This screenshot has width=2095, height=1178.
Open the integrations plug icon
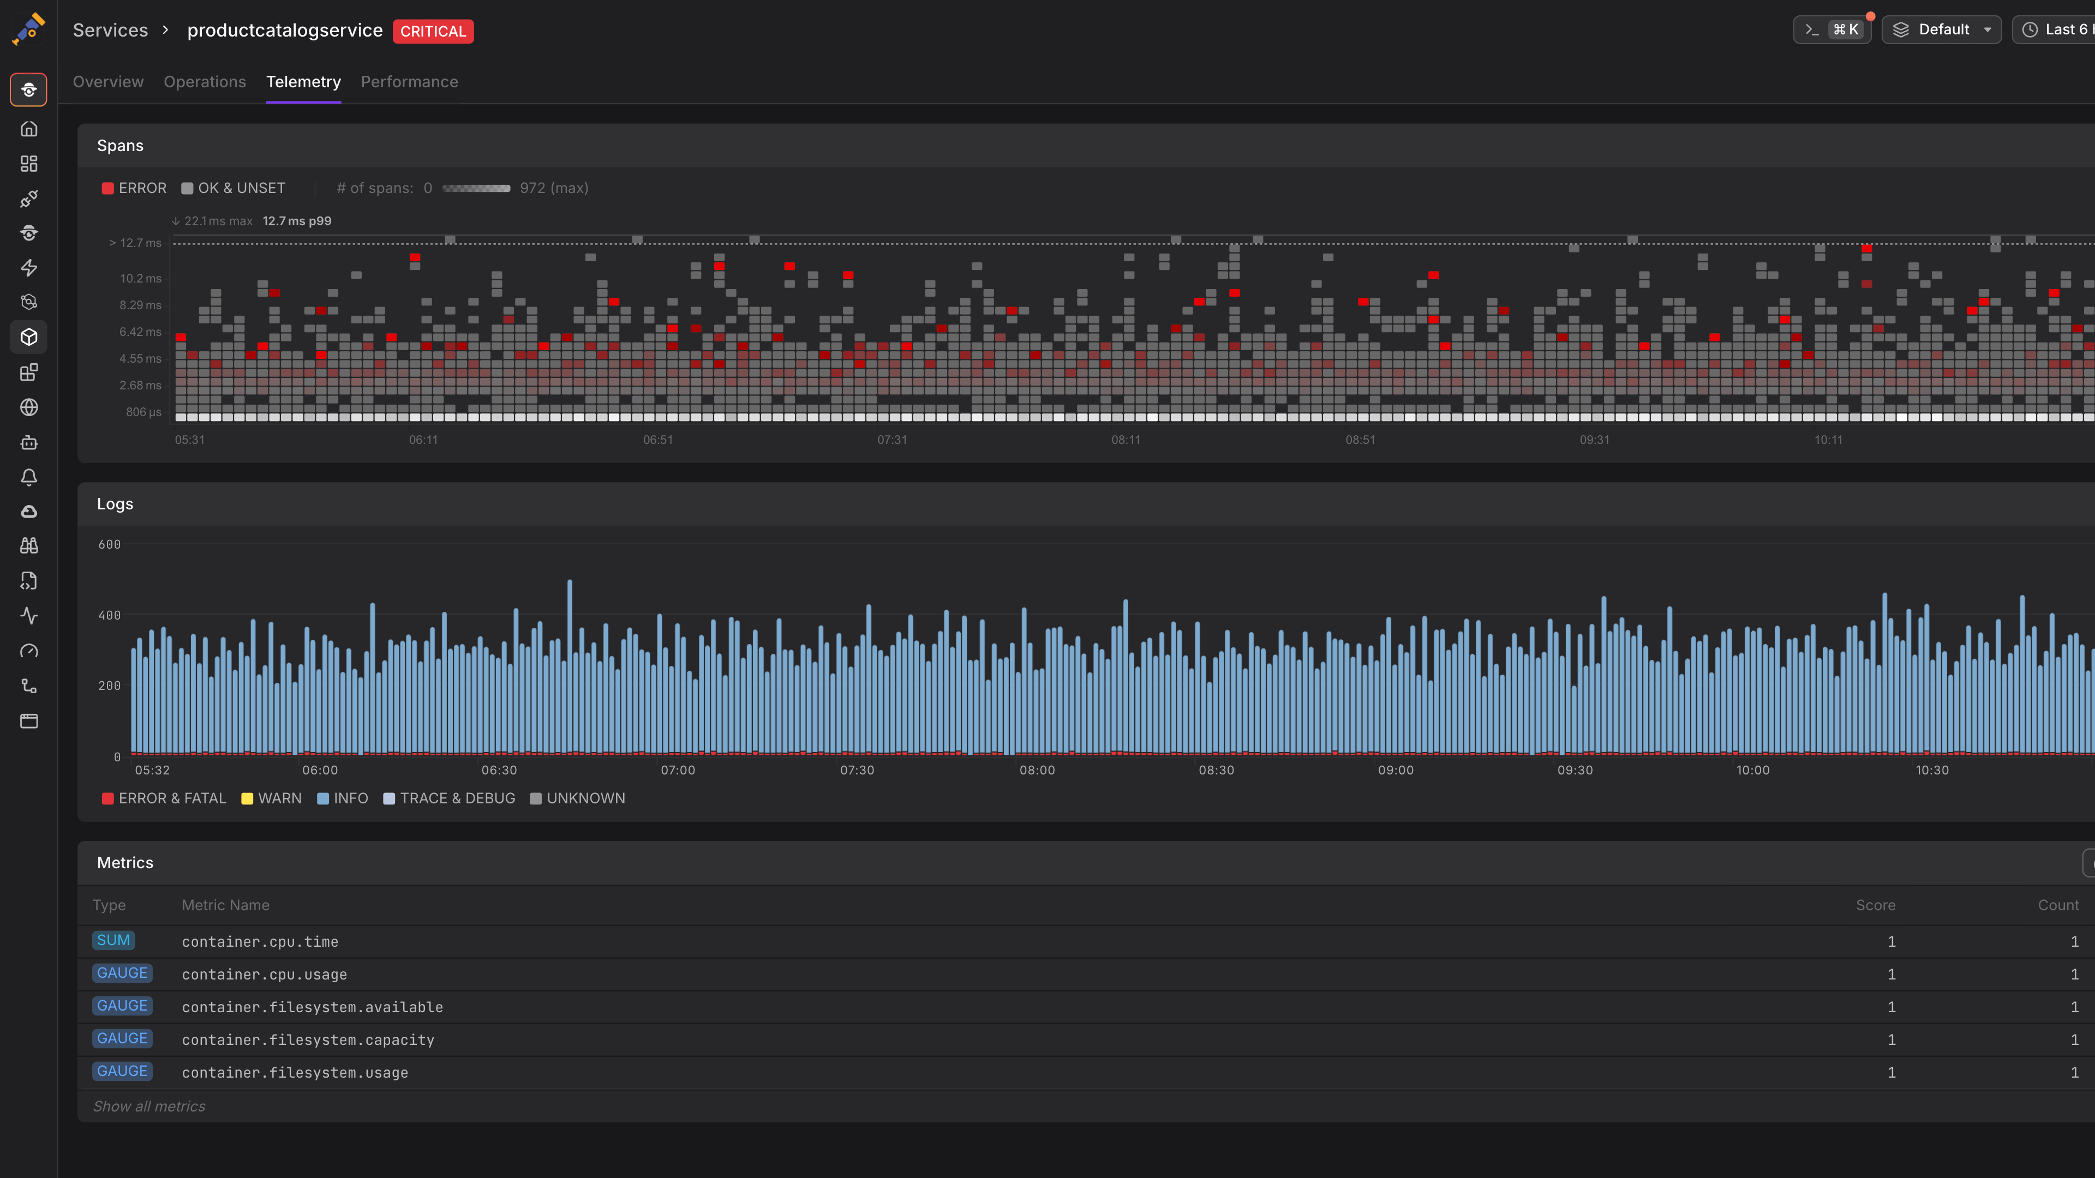28,199
